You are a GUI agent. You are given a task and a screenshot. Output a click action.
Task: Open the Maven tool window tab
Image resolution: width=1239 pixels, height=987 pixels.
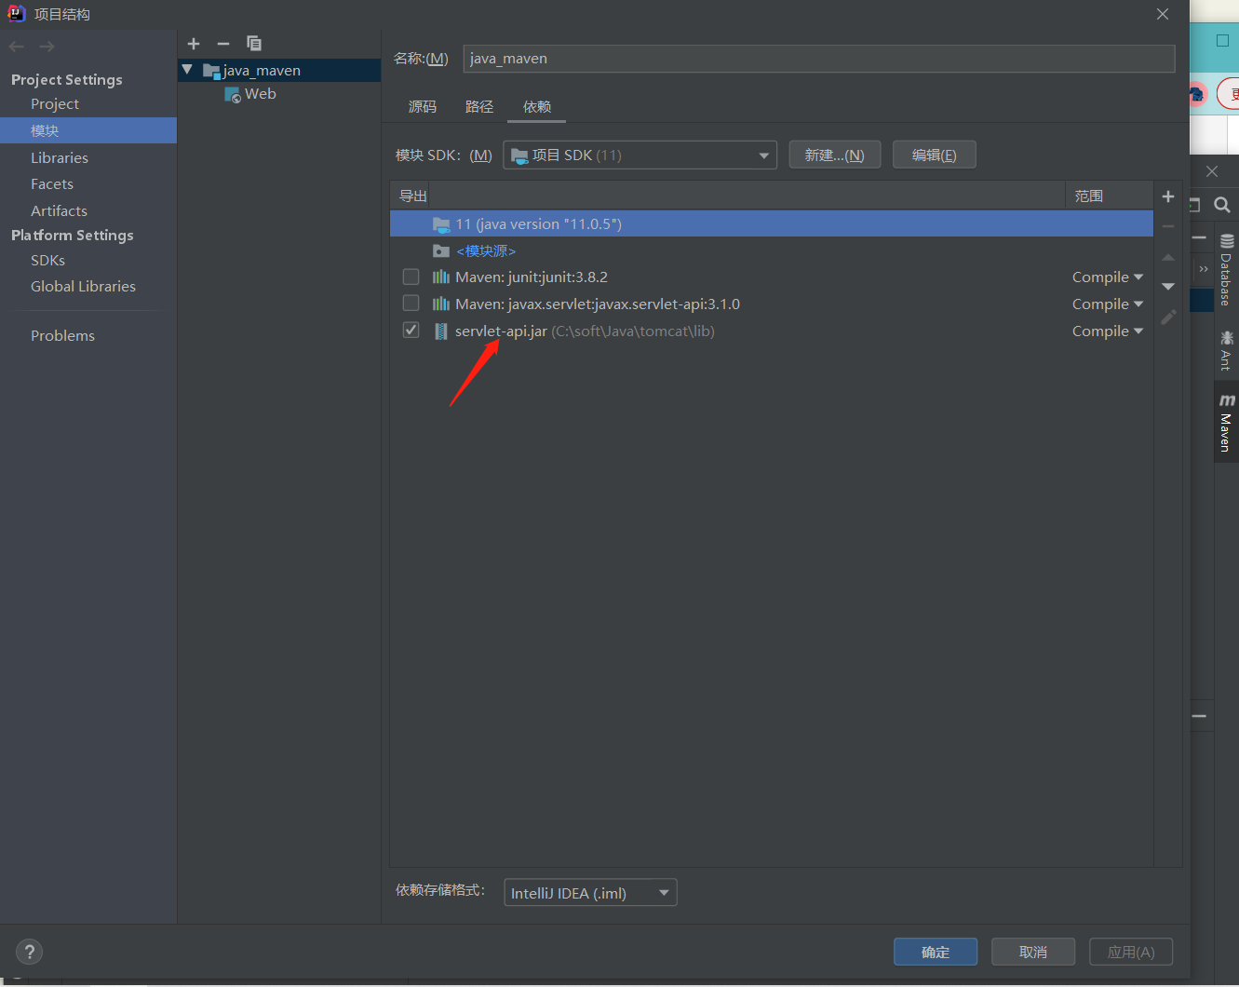tap(1226, 424)
